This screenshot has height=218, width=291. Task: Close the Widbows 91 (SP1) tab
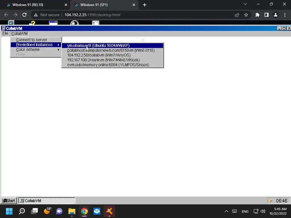tap(134, 5)
